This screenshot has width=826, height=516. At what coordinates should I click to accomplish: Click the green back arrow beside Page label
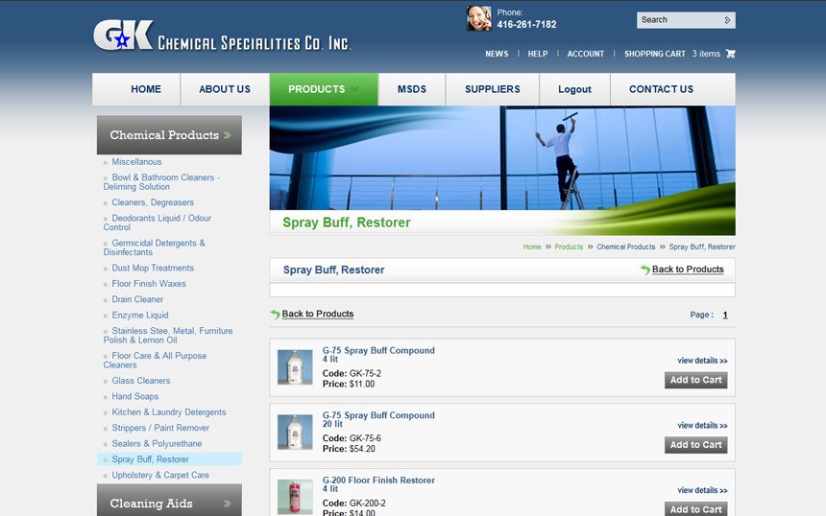pyautogui.click(x=275, y=315)
